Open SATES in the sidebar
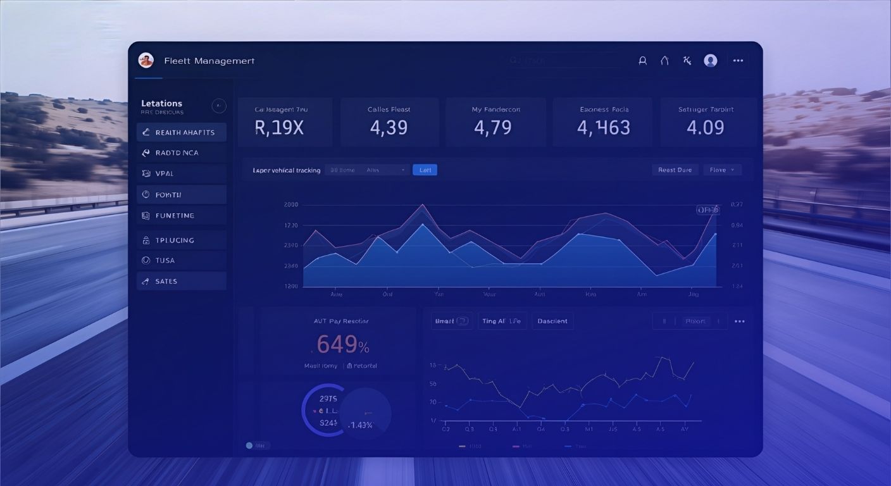 point(182,281)
